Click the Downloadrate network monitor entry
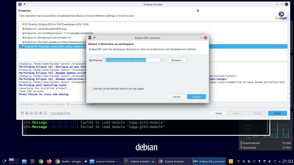 (266, 143)
